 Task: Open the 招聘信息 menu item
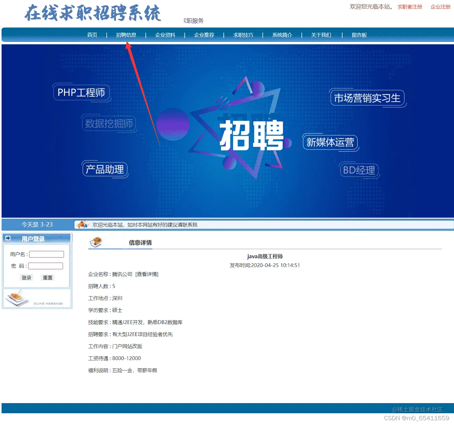coord(127,35)
